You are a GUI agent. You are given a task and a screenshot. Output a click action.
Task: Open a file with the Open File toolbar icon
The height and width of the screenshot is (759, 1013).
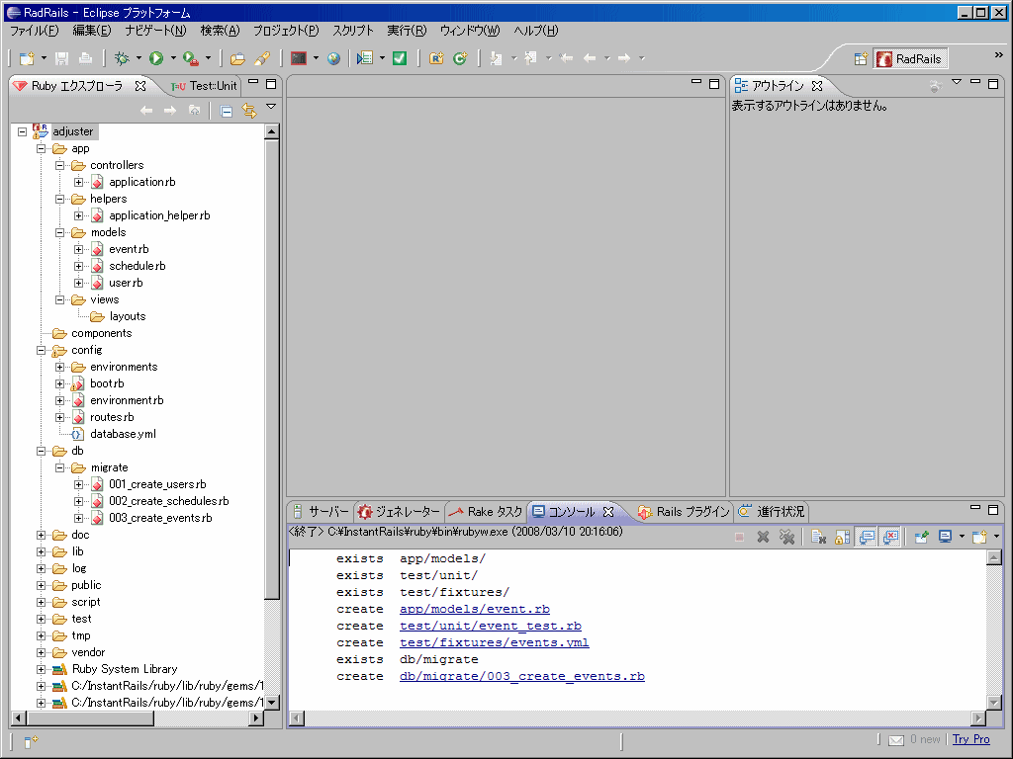236,58
